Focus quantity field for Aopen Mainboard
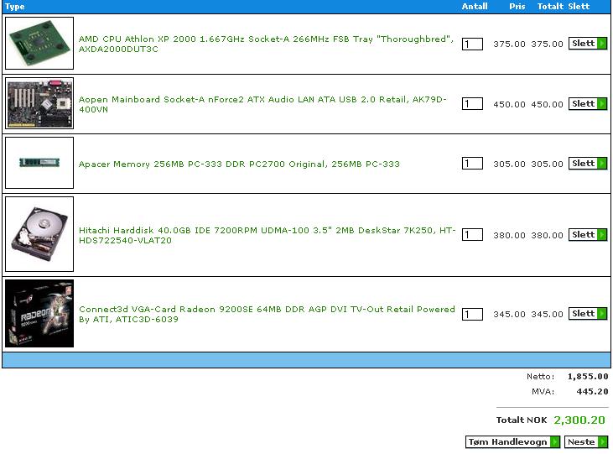Image resolution: width=613 pixels, height=454 pixels. pos(472,104)
